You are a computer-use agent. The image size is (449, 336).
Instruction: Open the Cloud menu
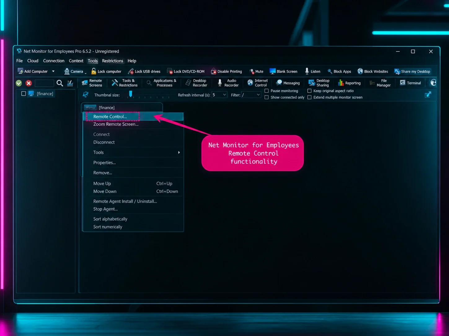pyautogui.click(x=33, y=61)
